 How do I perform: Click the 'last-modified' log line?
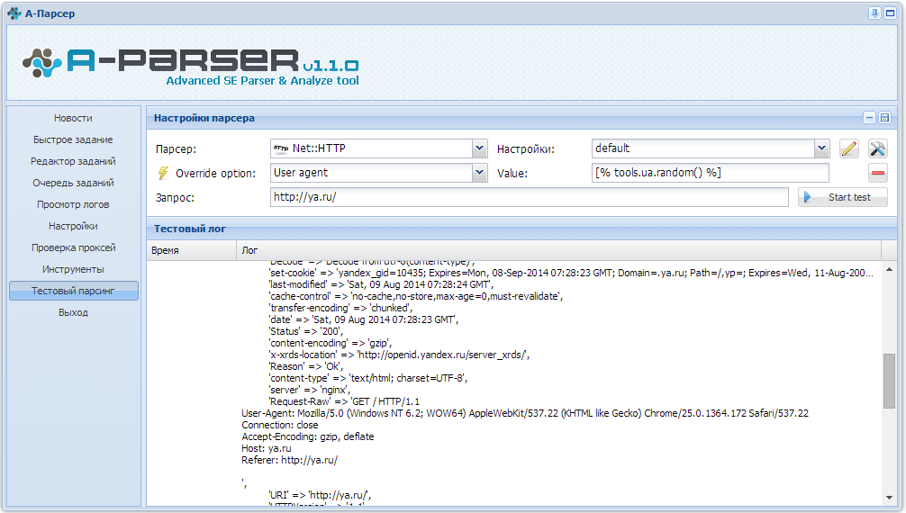[381, 284]
